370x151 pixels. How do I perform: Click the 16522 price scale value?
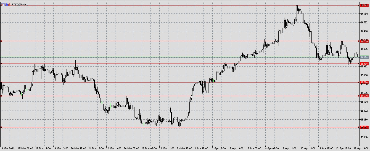tap(364, 23)
